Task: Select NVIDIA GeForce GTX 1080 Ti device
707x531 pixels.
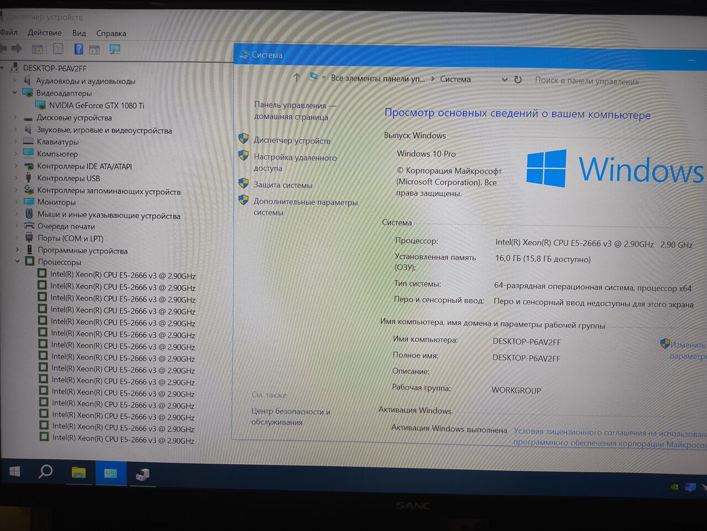Action: coord(96,106)
